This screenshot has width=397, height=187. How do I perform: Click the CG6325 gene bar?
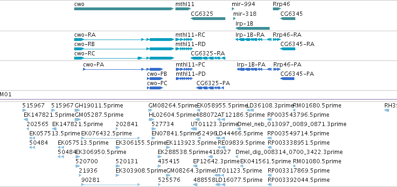pyautogui.click(x=208, y=19)
